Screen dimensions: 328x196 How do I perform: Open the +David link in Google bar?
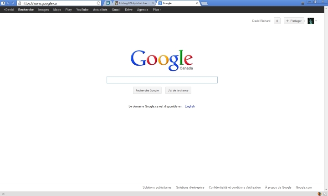pos(9,10)
